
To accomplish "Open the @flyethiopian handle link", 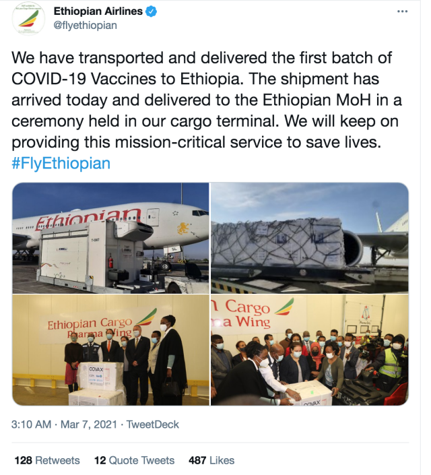I will pos(85,26).
